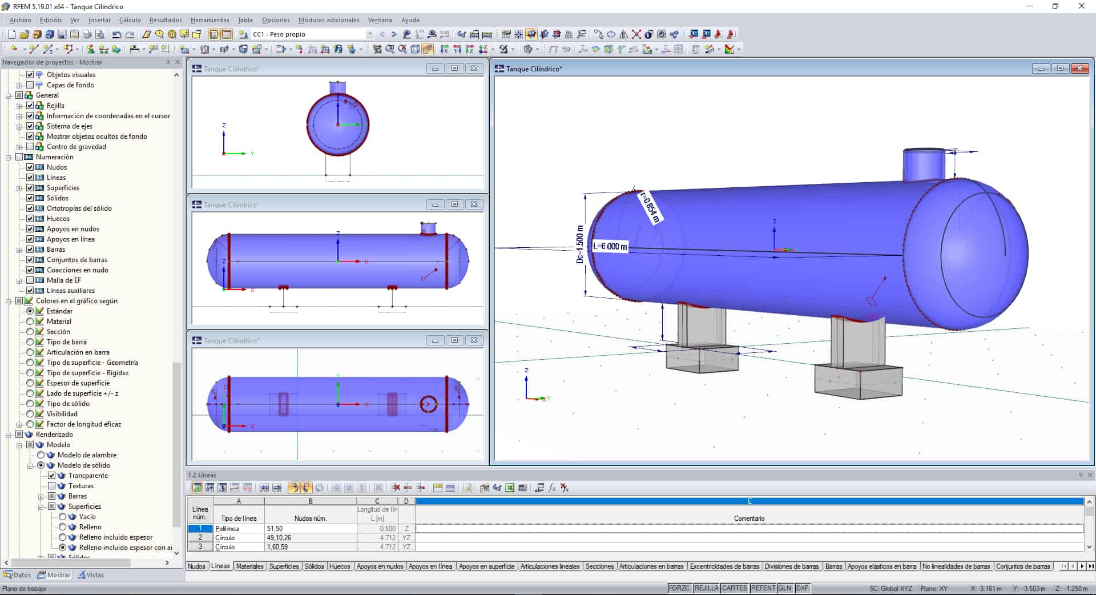Click the Excel export icon in table toolbar
The width and height of the screenshot is (1096, 595).
point(510,488)
